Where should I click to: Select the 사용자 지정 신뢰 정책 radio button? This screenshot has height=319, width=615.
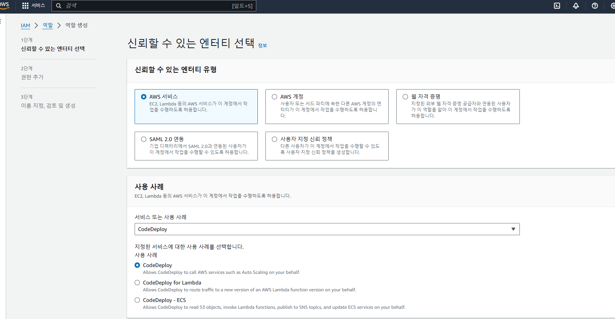275,139
